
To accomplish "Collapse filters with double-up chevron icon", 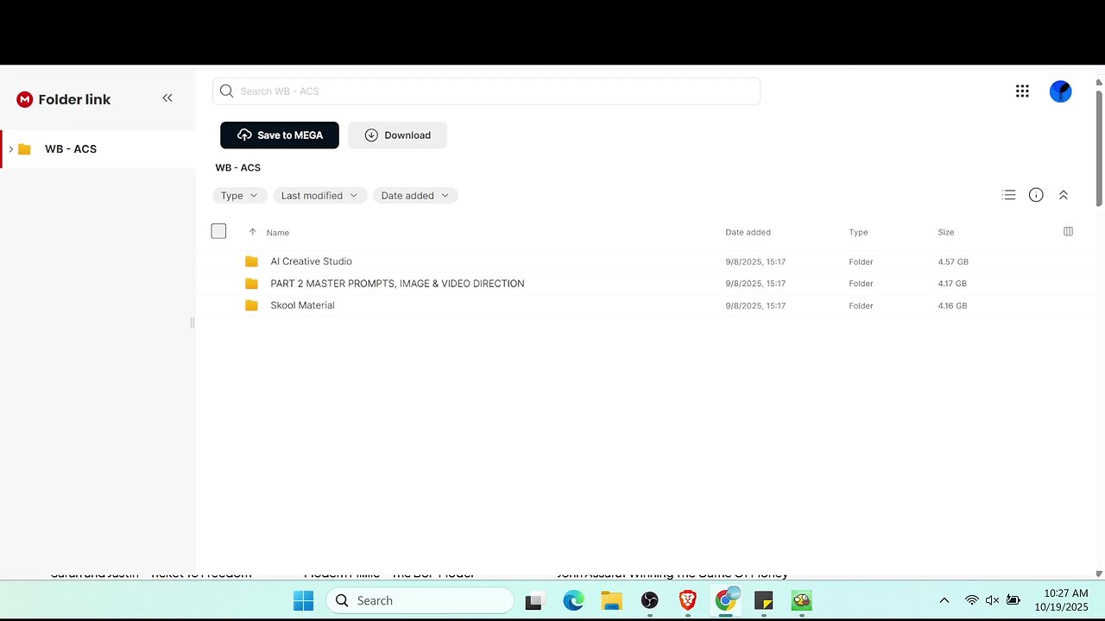I will (x=1064, y=195).
